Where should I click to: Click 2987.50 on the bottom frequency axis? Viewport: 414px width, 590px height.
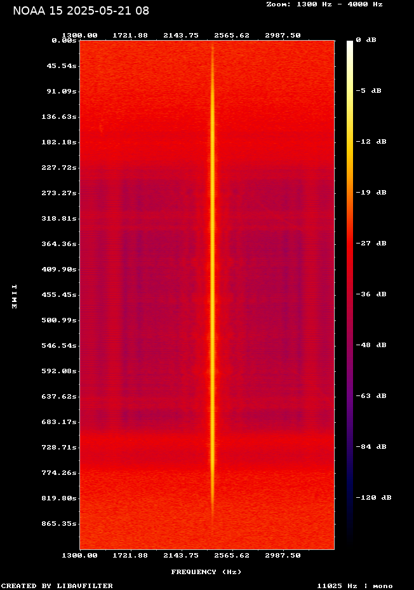click(x=283, y=556)
